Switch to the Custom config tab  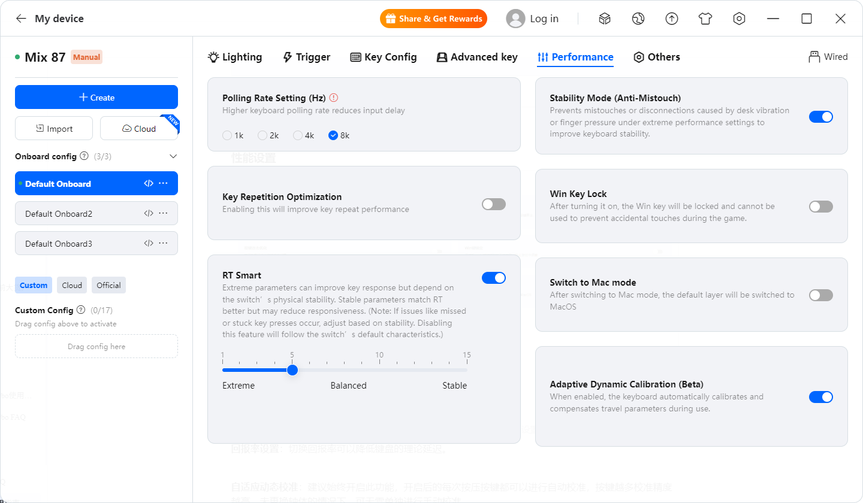coord(34,285)
